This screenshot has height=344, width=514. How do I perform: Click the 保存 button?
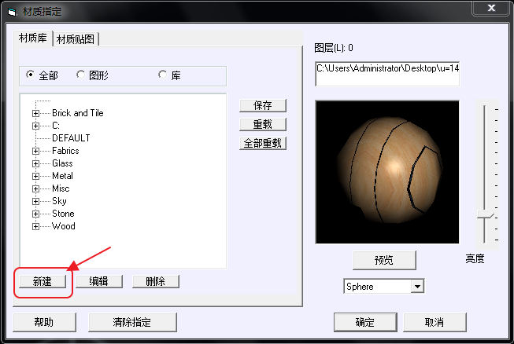[263, 105]
